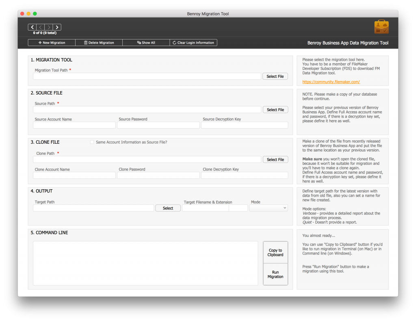The height and width of the screenshot is (322, 416).
Task: Open the Mode dropdown
Action: 269,208
